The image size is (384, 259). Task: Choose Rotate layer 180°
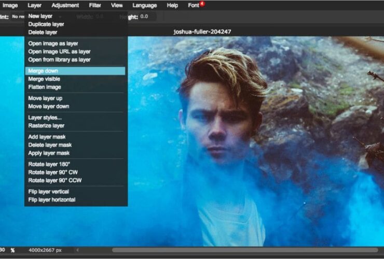point(75,164)
